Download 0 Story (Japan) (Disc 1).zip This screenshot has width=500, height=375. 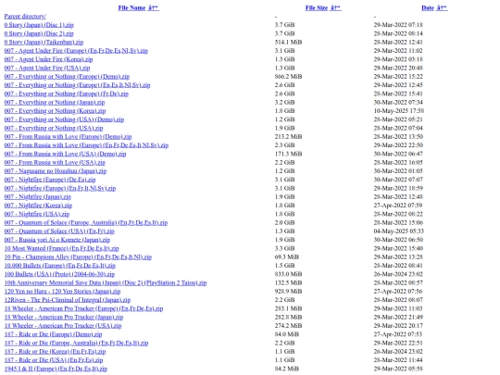pyautogui.click(x=39, y=25)
